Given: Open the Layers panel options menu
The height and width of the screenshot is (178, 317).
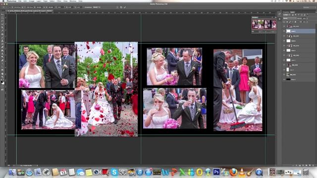Looking at the screenshot, I should 316,12.
